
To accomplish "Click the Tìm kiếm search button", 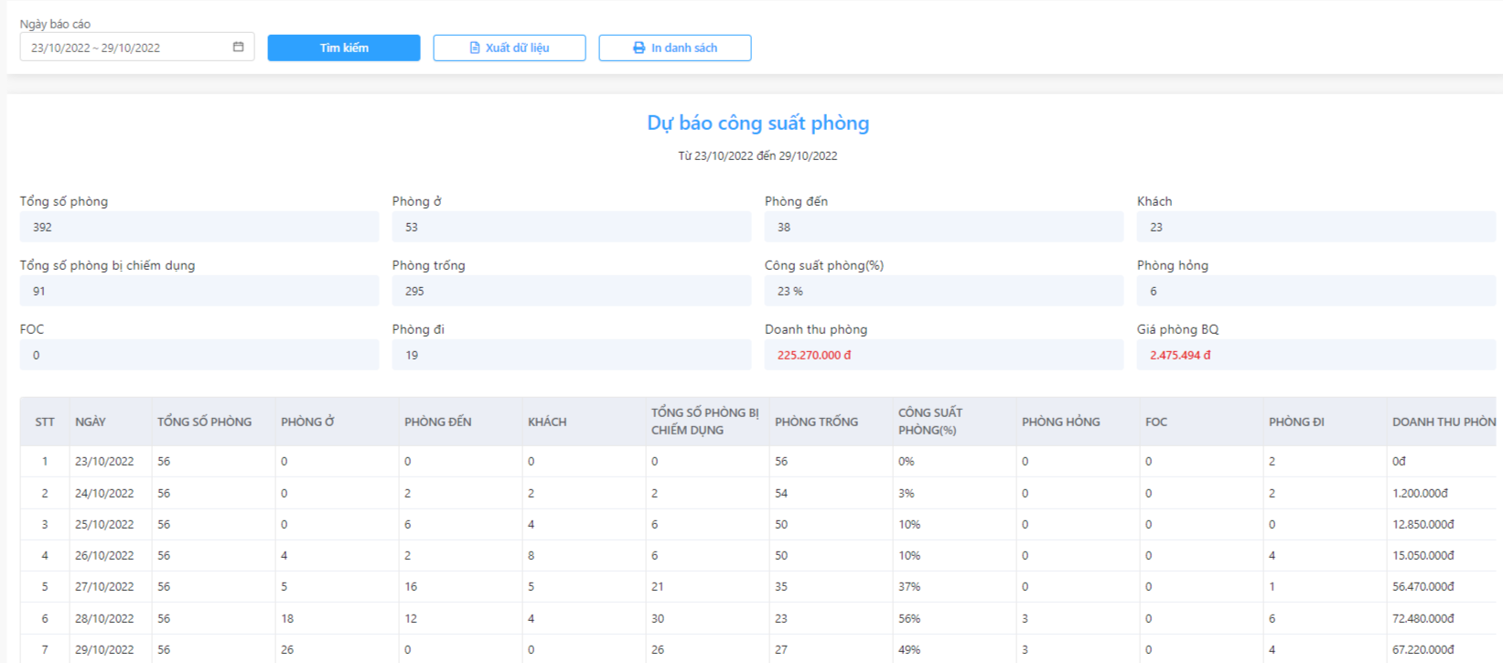I will [x=344, y=48].
